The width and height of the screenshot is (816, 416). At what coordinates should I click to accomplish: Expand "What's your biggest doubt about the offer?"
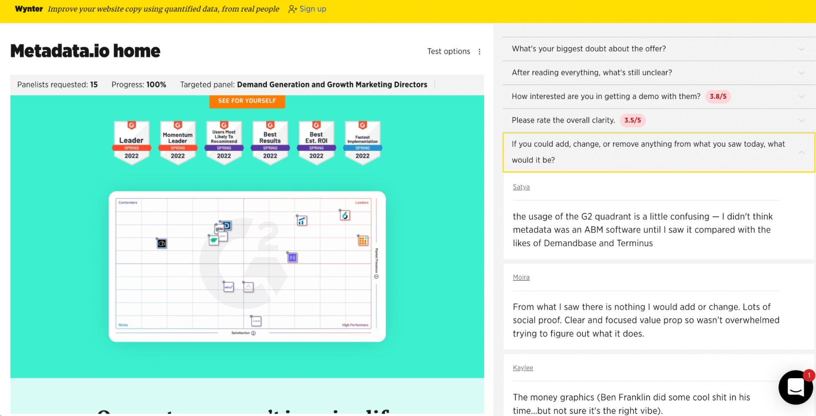tap(658, 49)
